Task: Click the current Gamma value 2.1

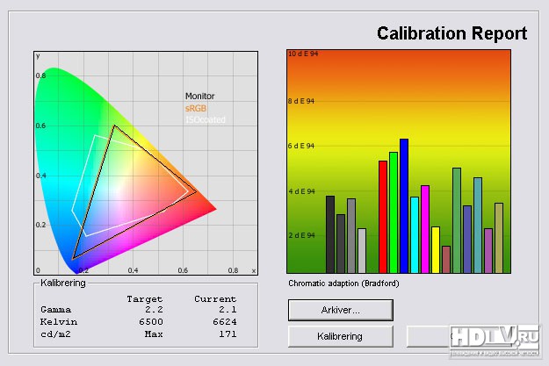Action: point(228,309)
